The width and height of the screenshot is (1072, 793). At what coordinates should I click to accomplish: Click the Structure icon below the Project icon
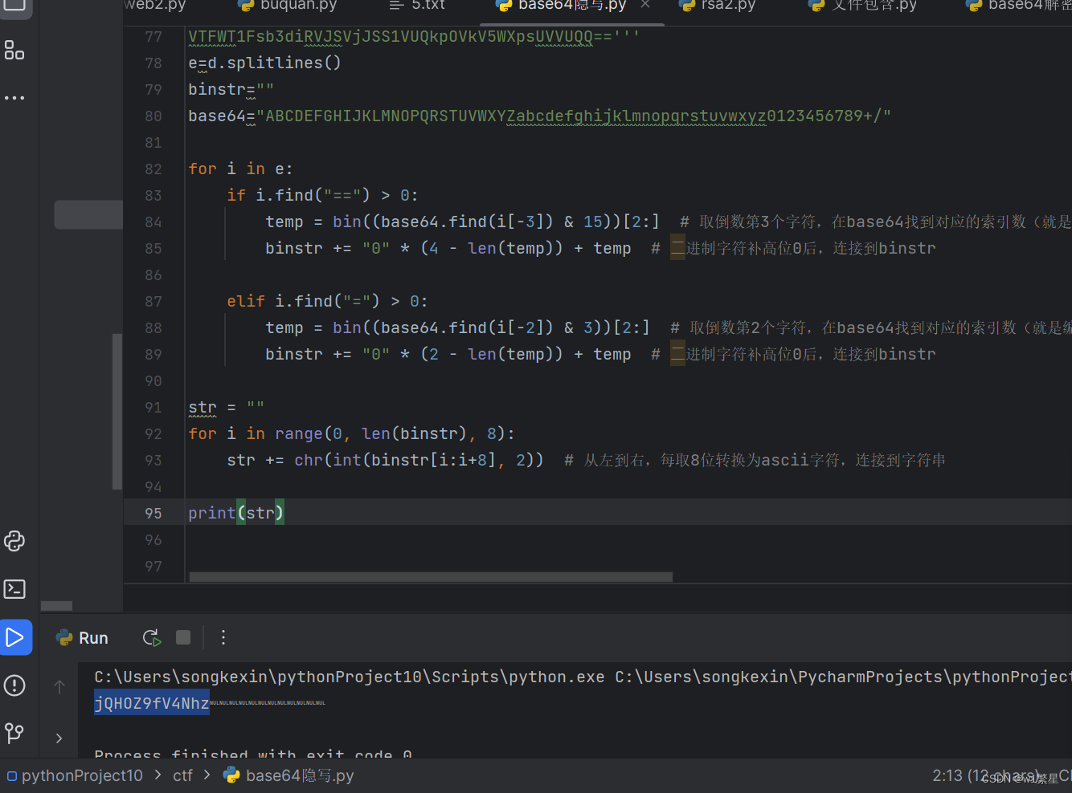(14, 50)
